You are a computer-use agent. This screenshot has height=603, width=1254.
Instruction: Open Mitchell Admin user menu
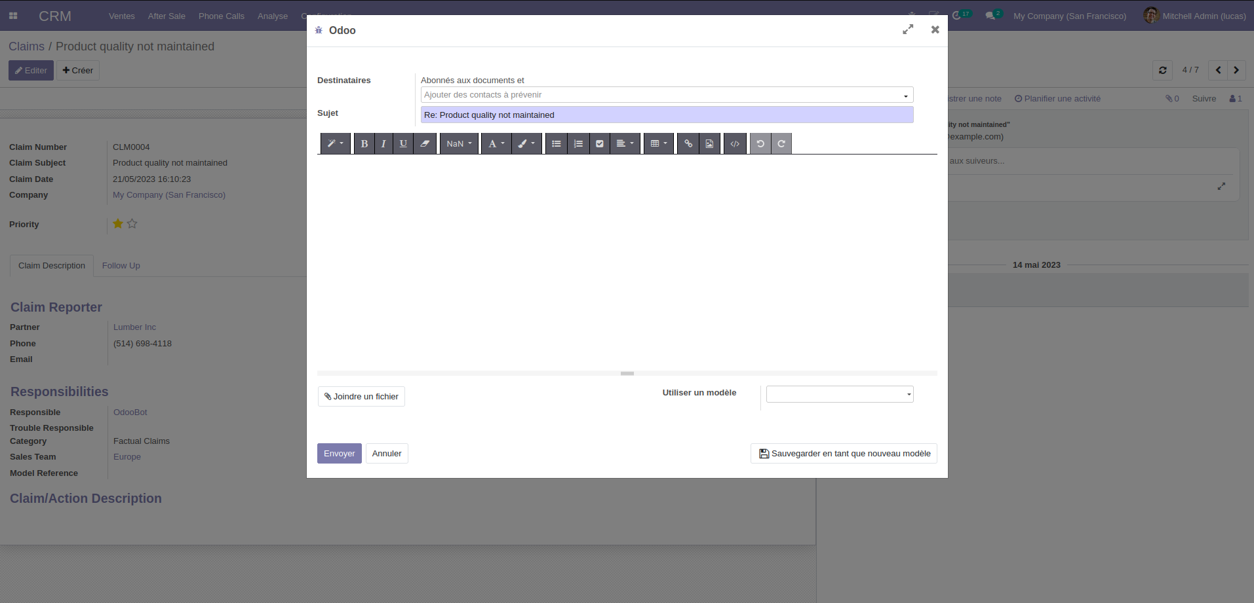tap(1195, 16)
